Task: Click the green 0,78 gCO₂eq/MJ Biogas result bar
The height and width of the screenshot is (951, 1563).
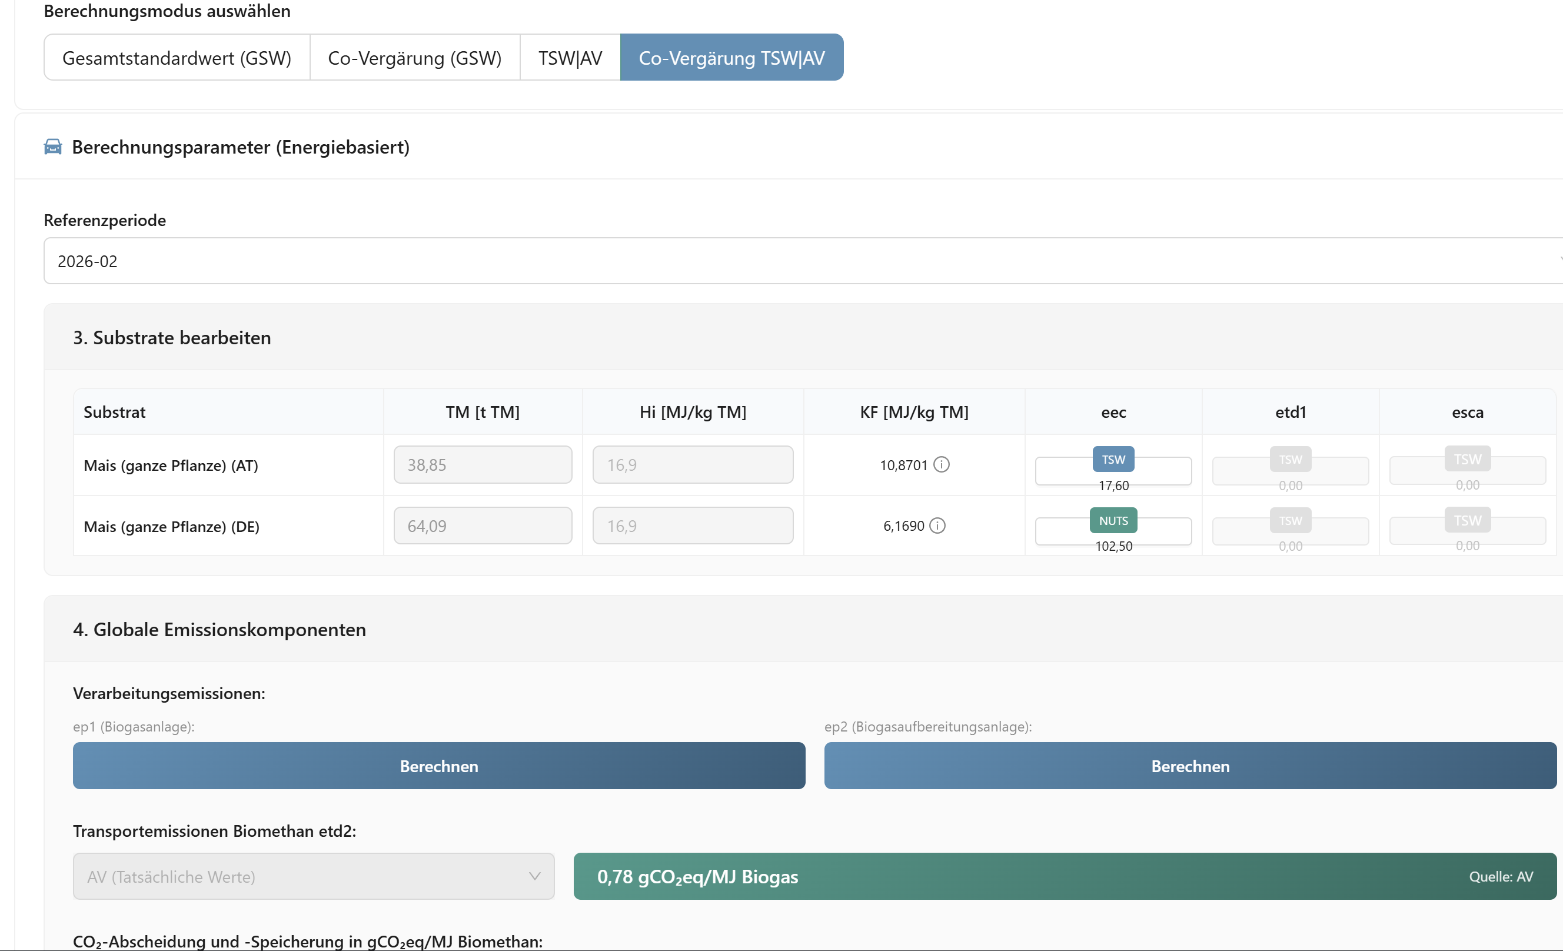Action: 1065,876
